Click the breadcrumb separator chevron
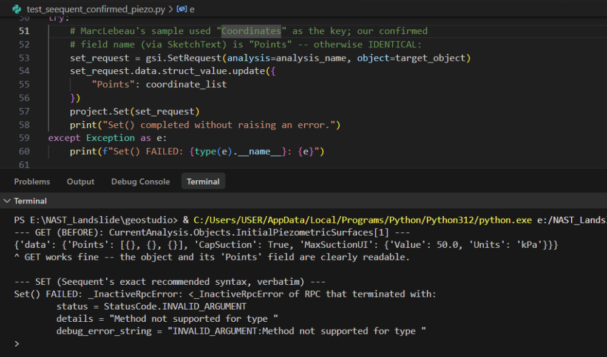The width and height of the screenshot is (607, 357). [x=171, y=9]
